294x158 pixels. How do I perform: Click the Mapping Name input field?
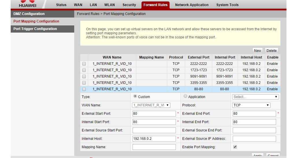tap(154, 147)
